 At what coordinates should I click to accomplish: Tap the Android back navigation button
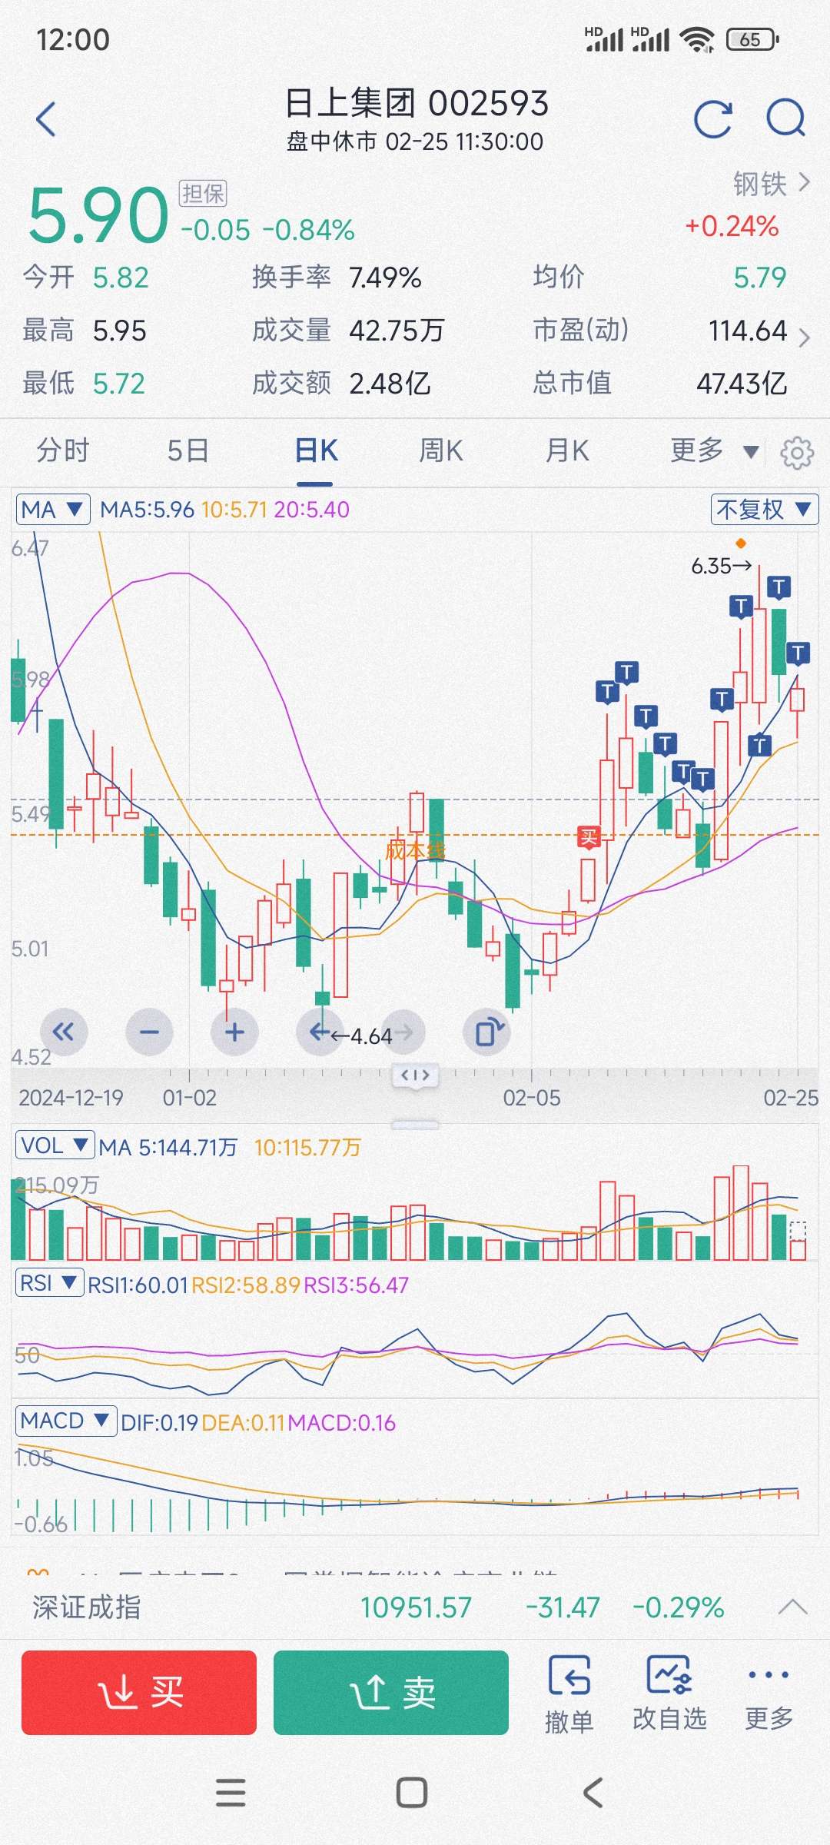pyautogui.click(x=593, y=1793)
